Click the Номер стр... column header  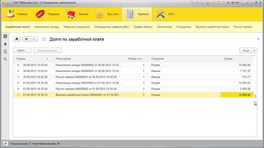tap(137, 59)
